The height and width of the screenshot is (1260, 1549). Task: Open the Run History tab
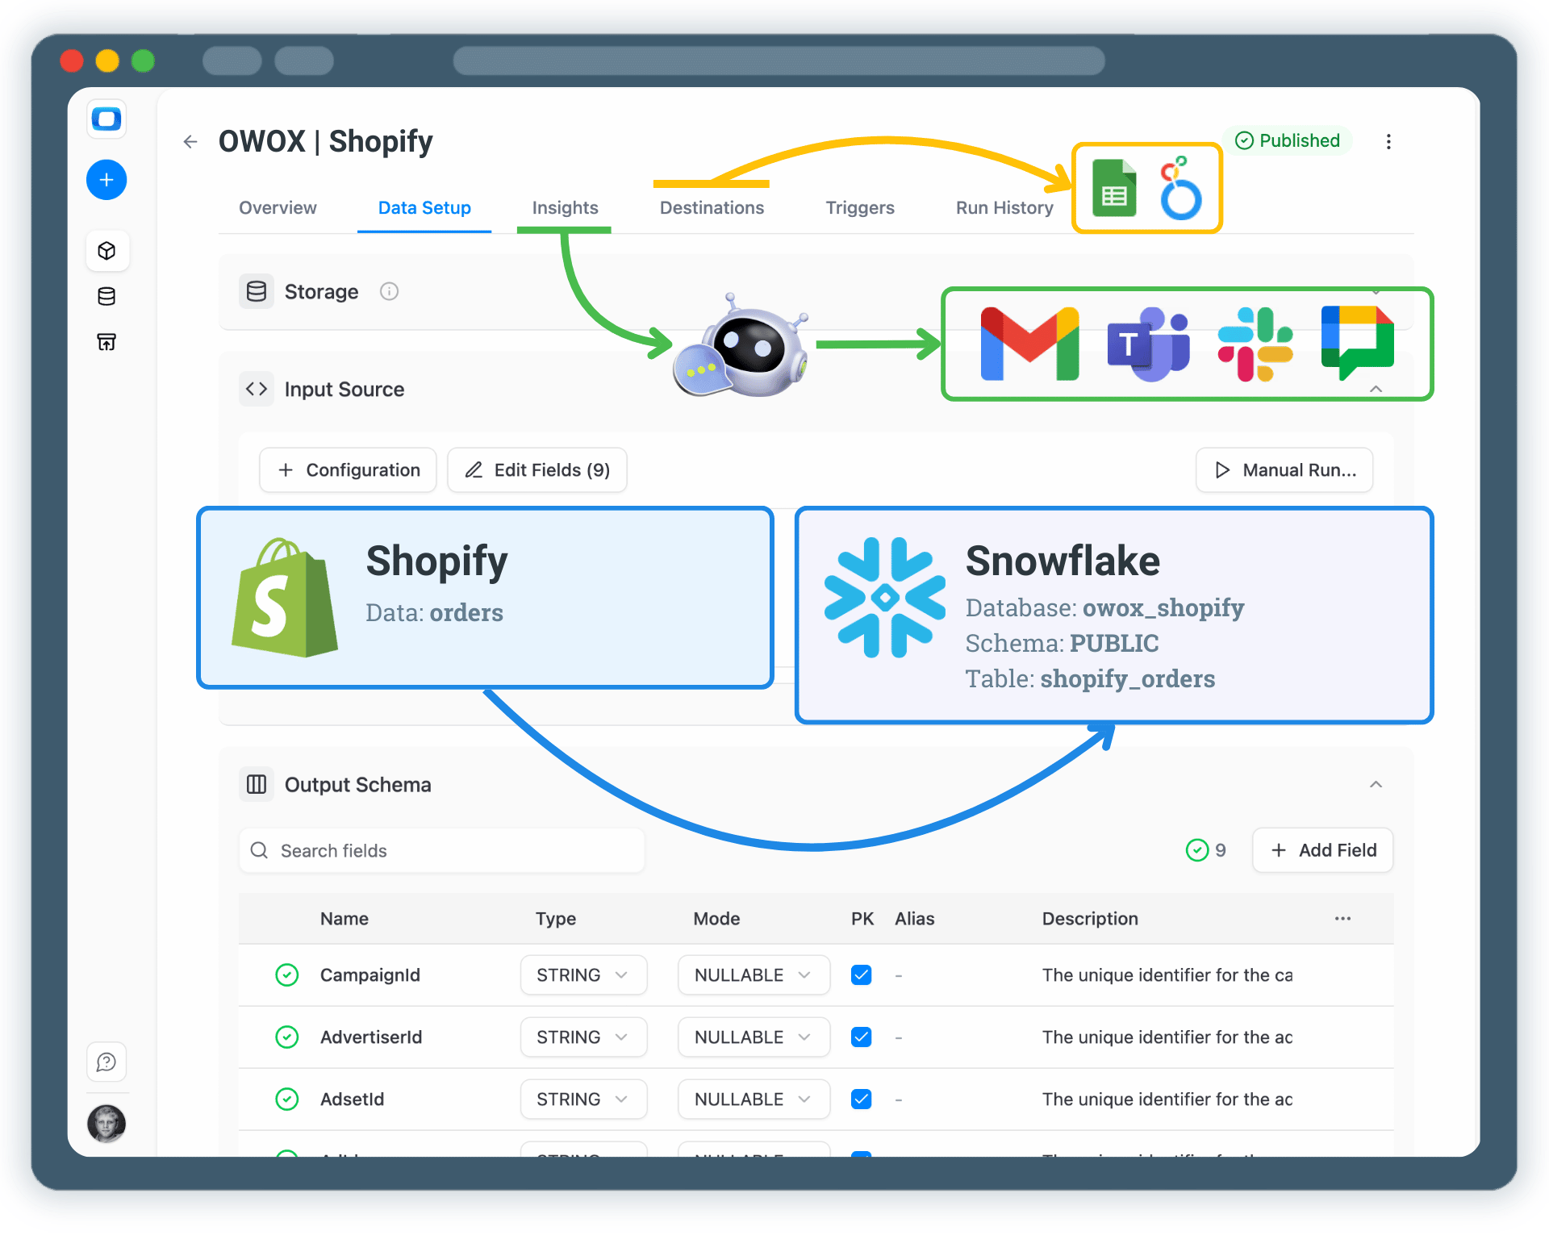coord(1004,207)
